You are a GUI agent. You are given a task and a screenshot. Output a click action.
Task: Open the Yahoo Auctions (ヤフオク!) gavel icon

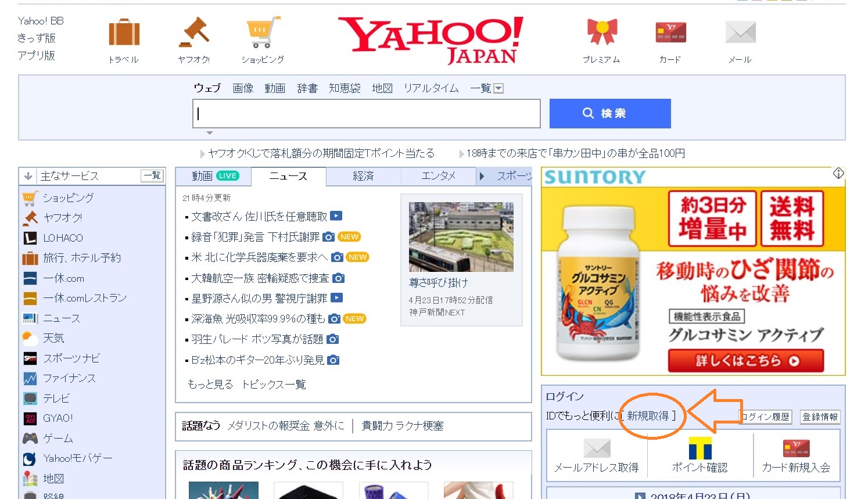pos(194,32)
